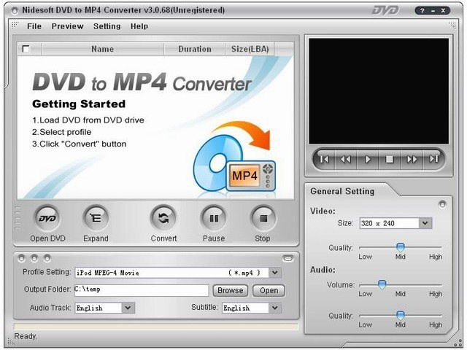This screenshot has width=467, height=350.
Task: Open the Setting menu
Action: [107, 26]
